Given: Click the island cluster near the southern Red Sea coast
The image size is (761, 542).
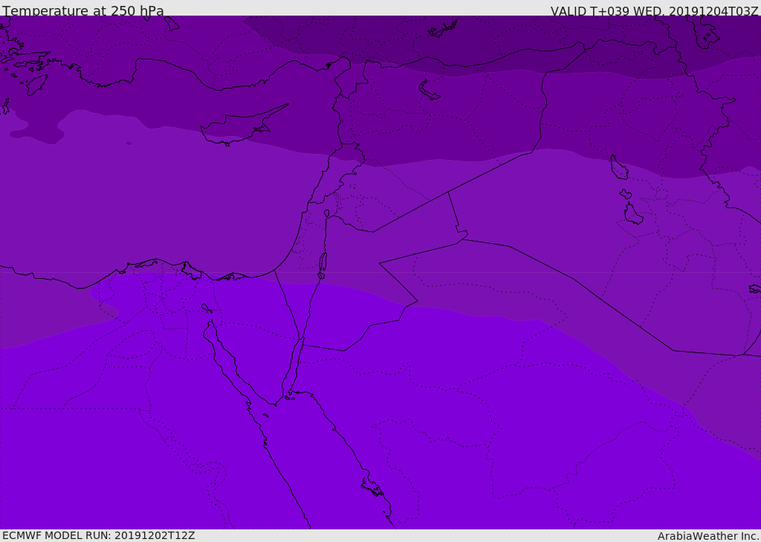Looking at the screenshot, I should pos(373,487).
